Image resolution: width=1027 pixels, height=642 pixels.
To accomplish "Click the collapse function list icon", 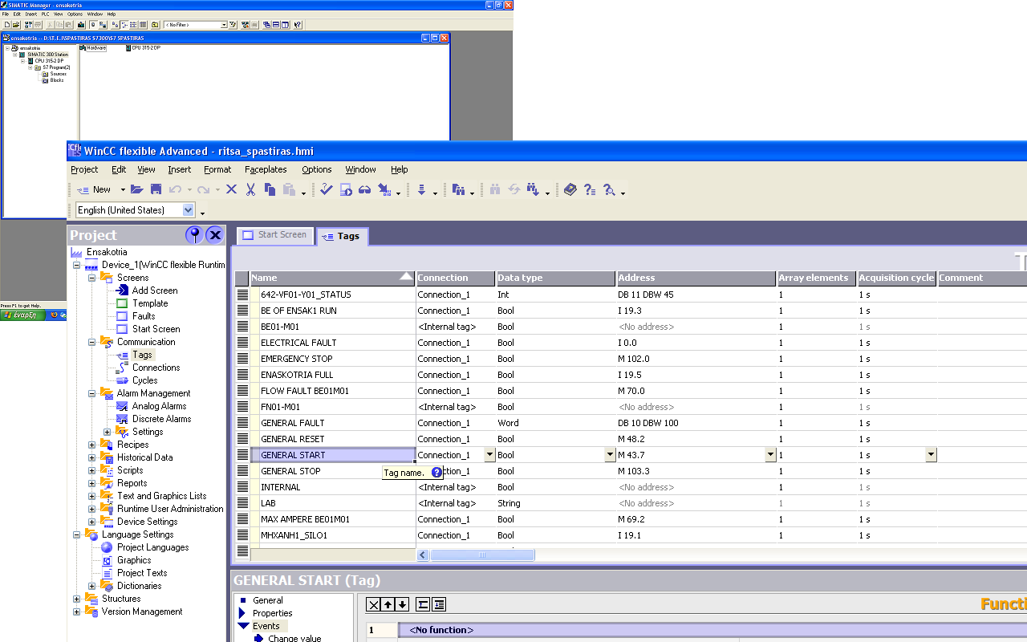I will point(424,604).
